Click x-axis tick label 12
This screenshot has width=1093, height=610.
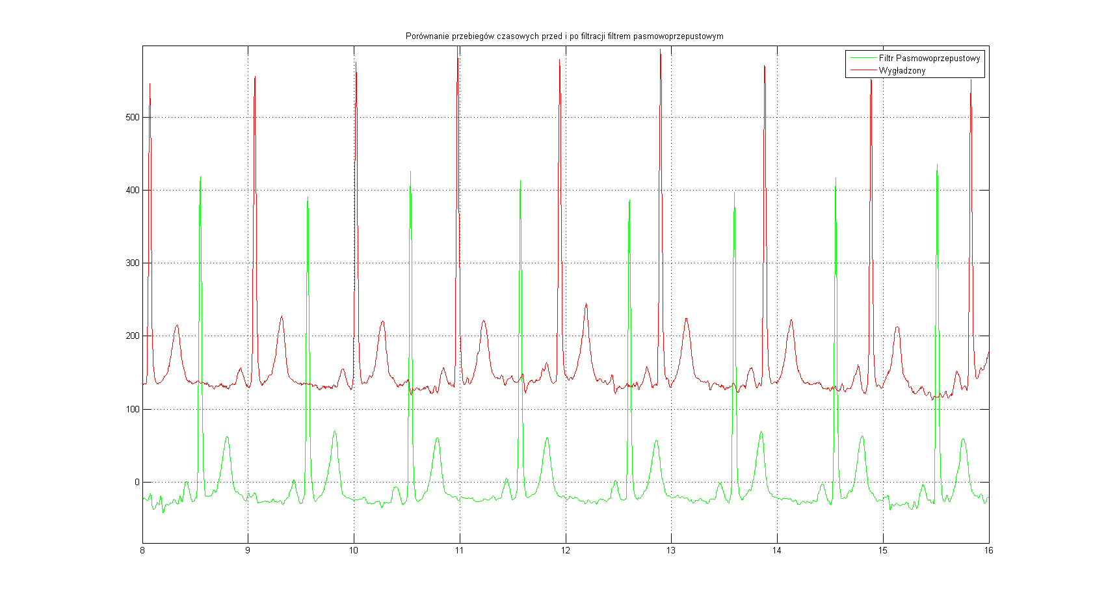pyautogui.click(x=565, y=551)
